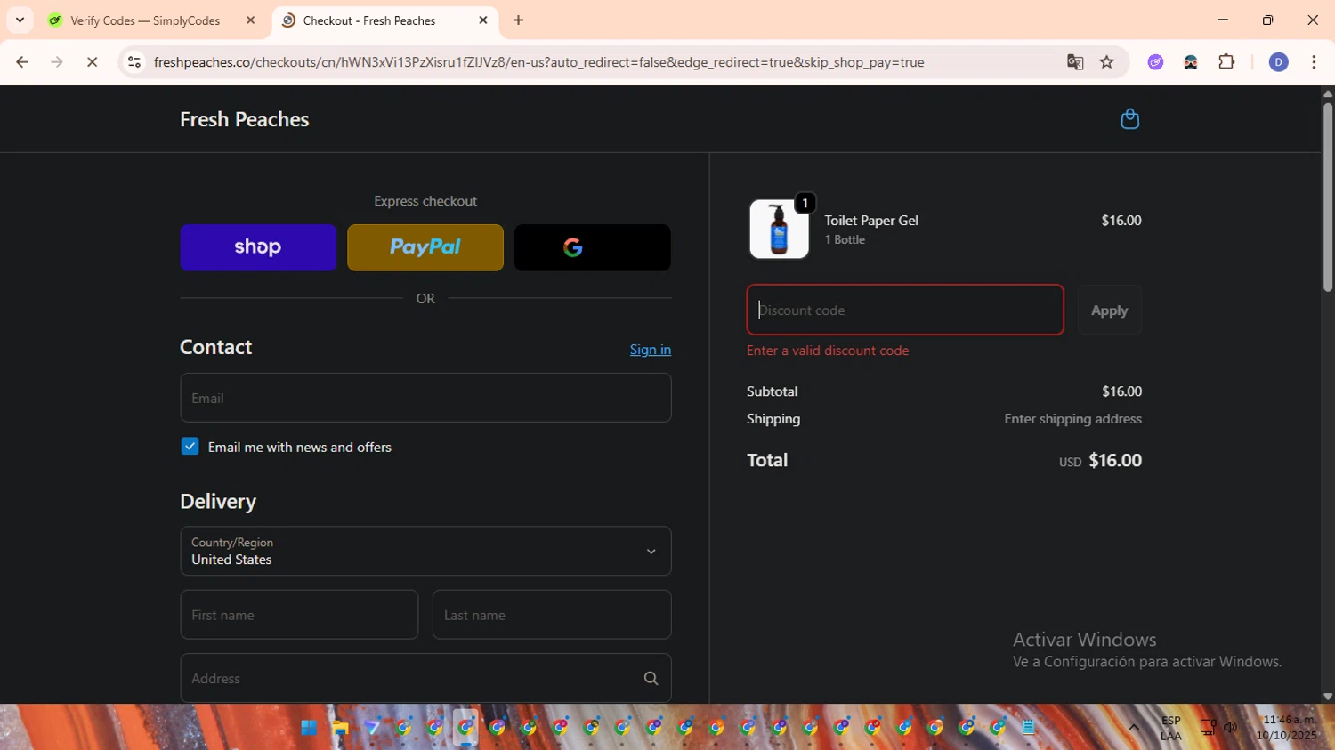Pay with the Google Pay button
The width and height of the screenshot is (1335, 750).
pyautogui.click(x=593, y=247)
